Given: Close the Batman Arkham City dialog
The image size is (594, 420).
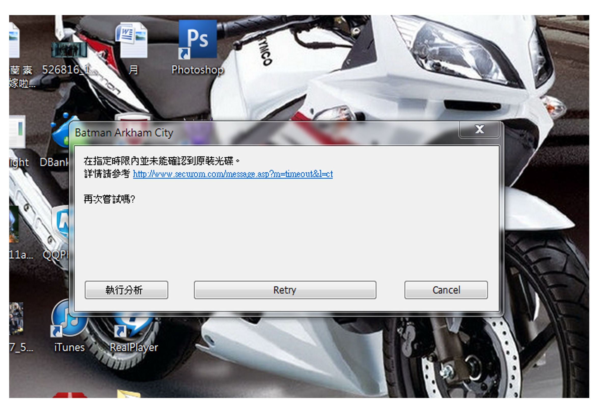Looking at the screenshot, I should coord(479,129).
